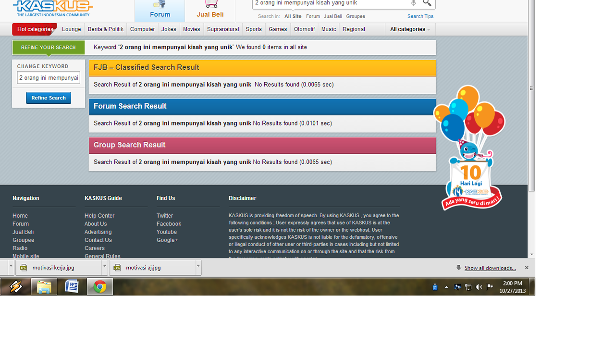Open the Advertising link

98,232
